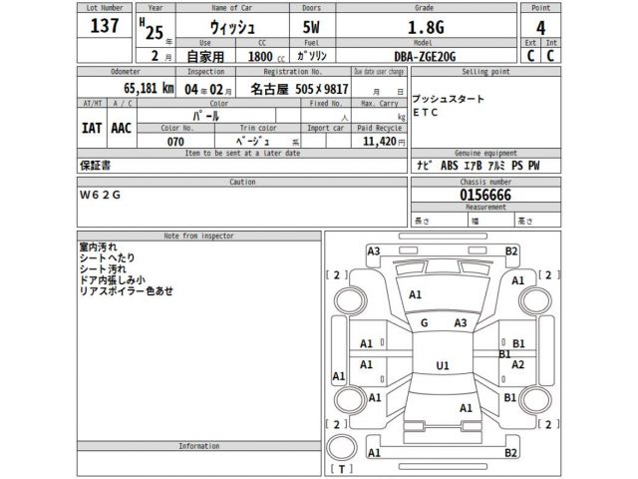638x479 pixels.
Task: Click the Note from inspector header
Action: coord(199,236)
